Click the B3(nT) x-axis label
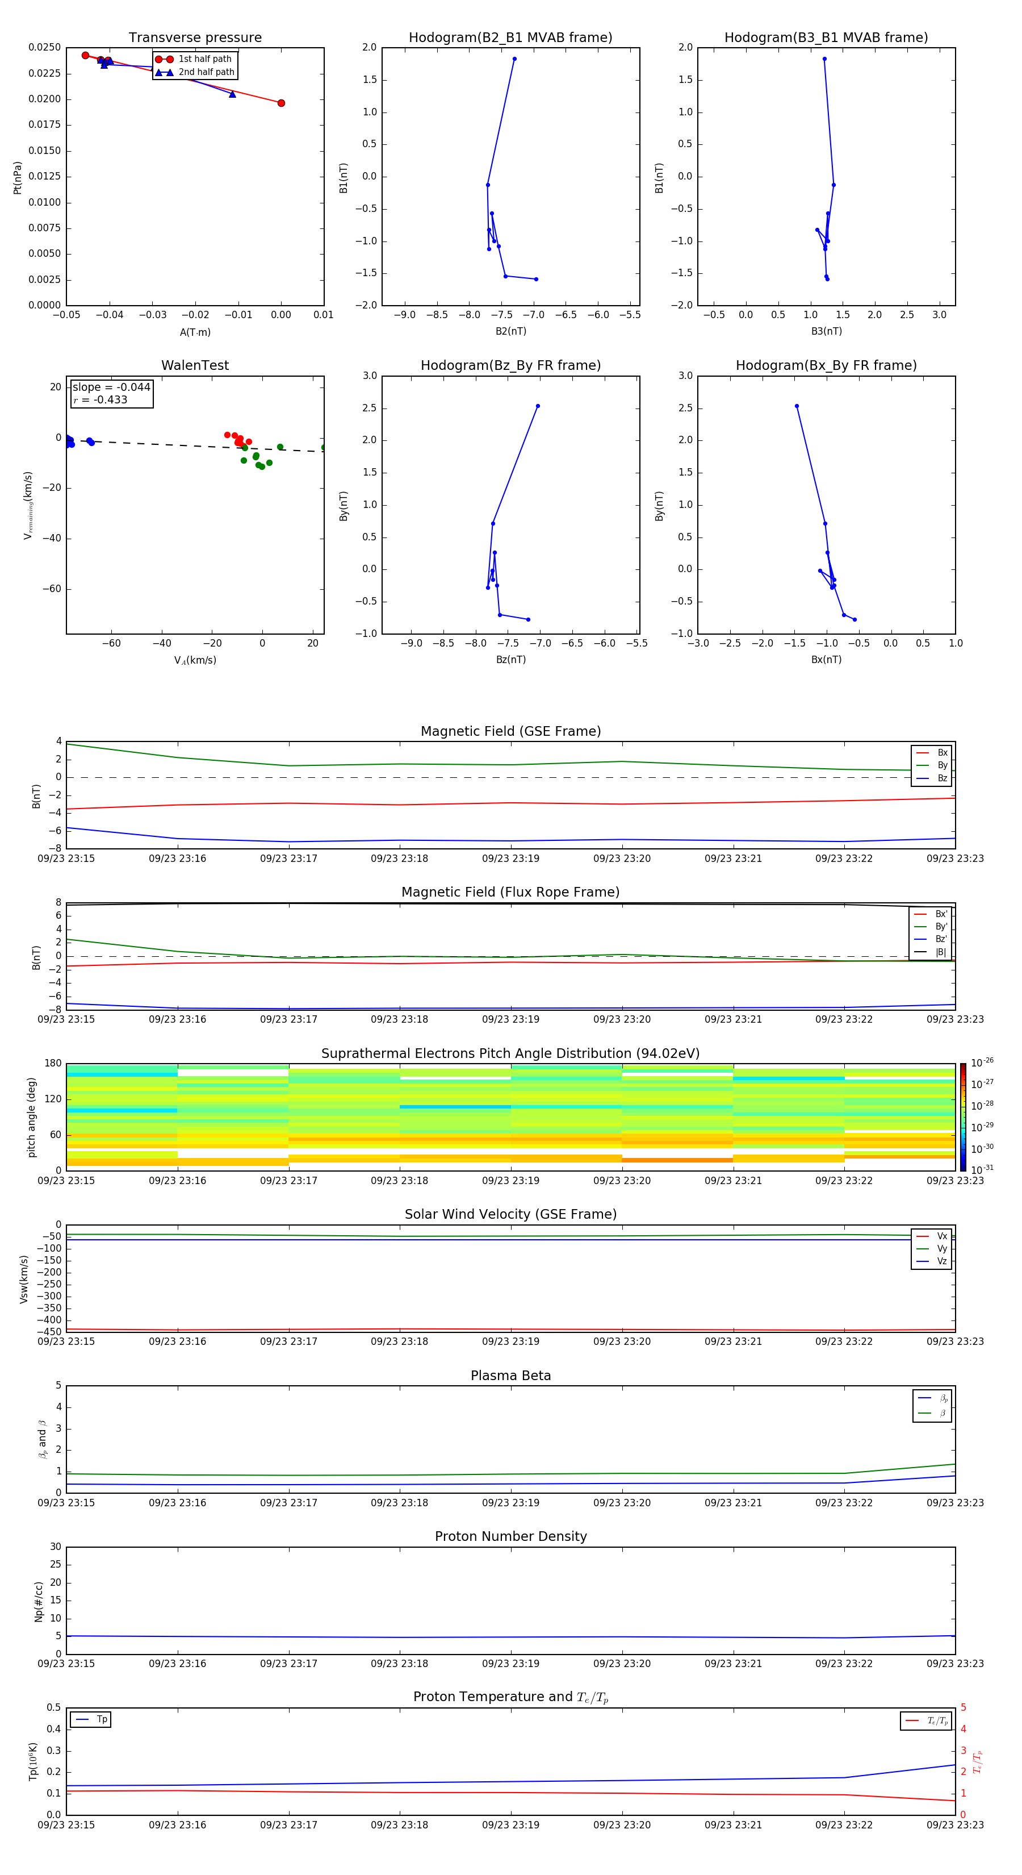The image size is (1022, 1875). 826,331
